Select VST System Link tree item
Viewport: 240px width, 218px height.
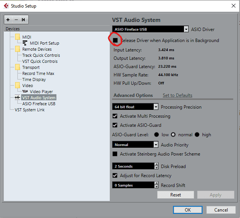(x=30, y=110)
